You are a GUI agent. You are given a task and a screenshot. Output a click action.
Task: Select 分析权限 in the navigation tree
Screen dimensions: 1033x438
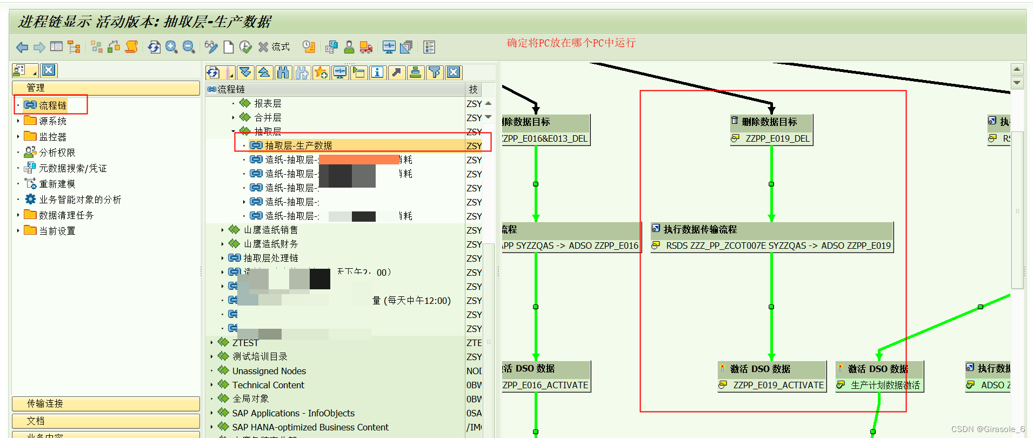[57, 152]
